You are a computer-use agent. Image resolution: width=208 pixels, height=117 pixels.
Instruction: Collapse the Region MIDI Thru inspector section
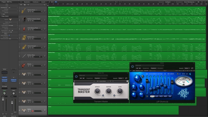(x=1, y=2)
